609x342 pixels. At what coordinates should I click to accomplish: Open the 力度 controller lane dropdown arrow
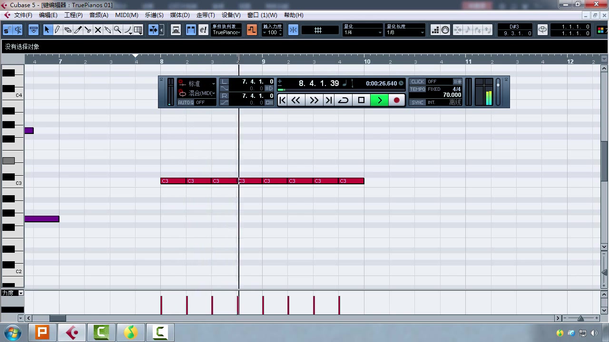coord(20,293)
